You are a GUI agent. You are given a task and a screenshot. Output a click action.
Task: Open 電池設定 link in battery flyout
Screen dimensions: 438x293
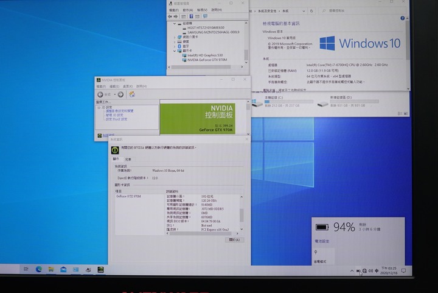(322, 241)
